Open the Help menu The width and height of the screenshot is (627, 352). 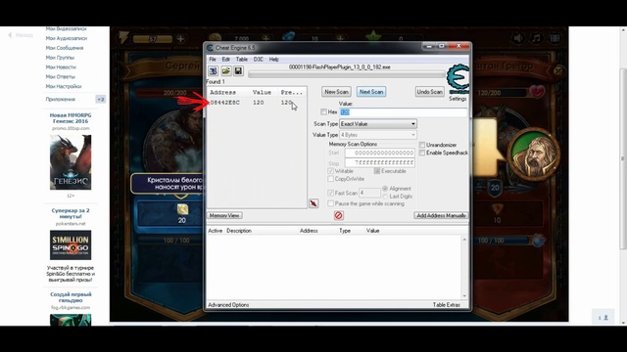[274, 59]
